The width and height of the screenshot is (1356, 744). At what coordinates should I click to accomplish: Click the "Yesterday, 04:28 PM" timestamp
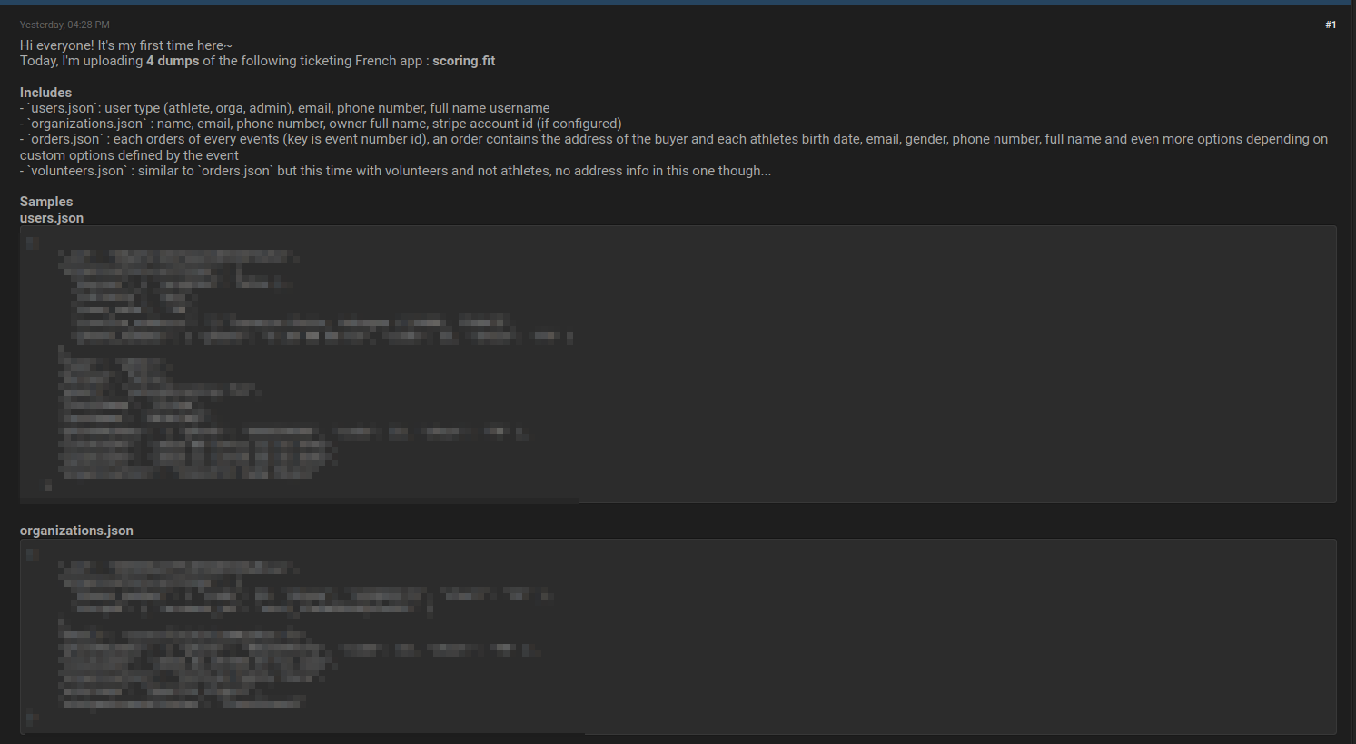(x=64, y=25)
